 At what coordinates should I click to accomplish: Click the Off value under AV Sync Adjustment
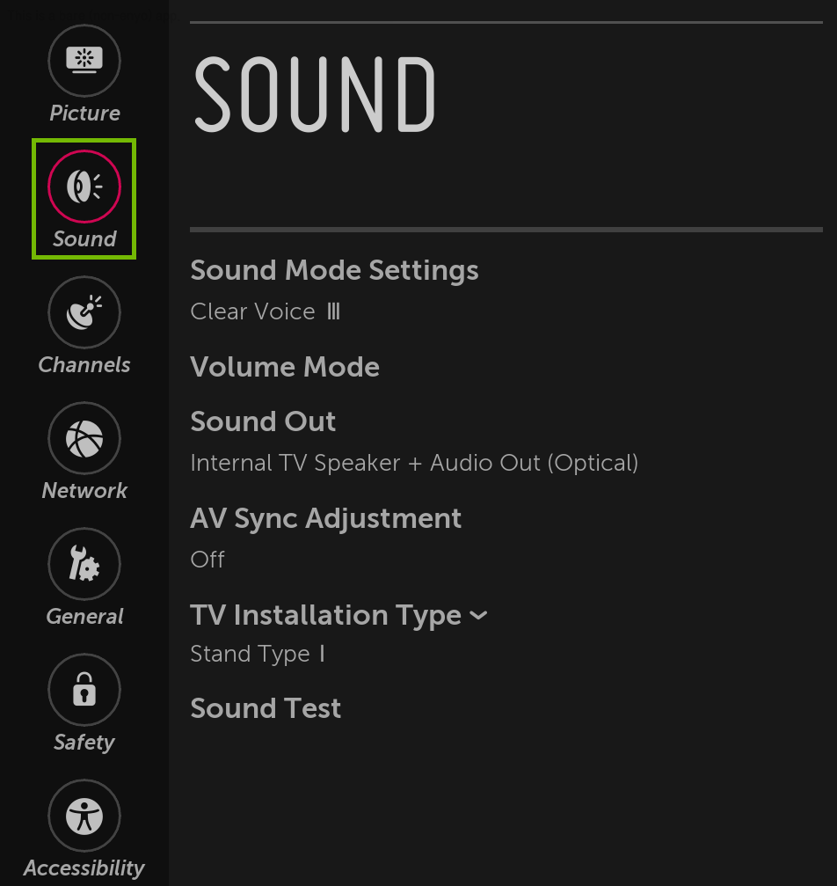click(x=207, y=560)
